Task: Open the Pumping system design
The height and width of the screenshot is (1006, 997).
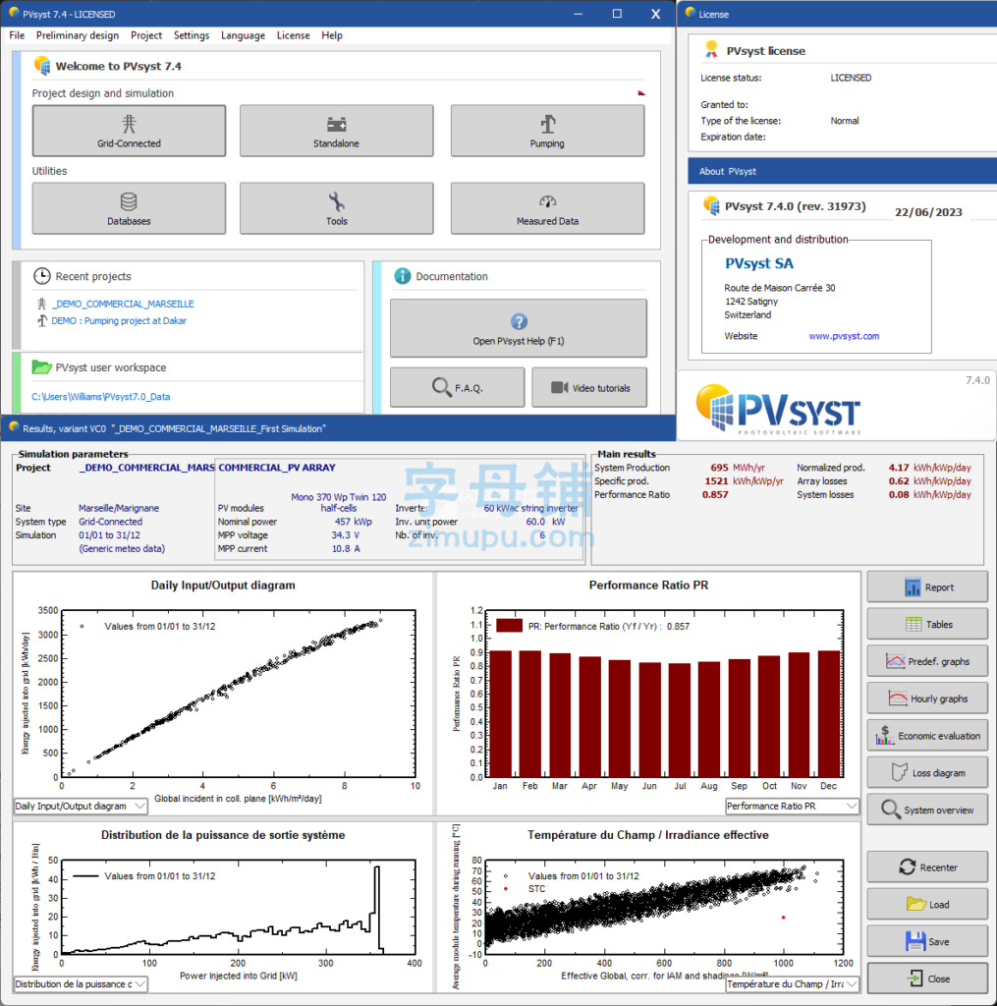Action: coord(547,131)
